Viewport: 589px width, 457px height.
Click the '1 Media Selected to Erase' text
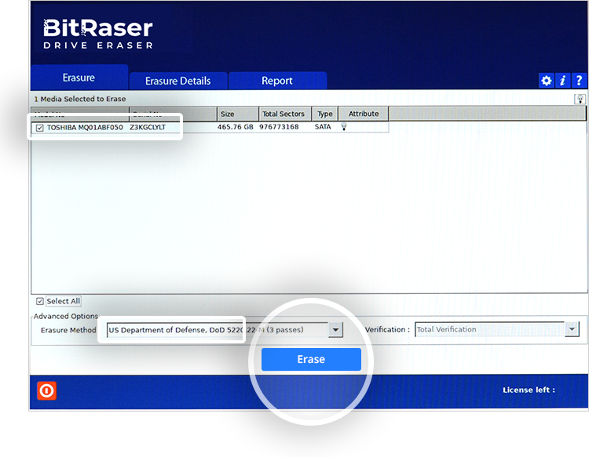pos(80,99)
